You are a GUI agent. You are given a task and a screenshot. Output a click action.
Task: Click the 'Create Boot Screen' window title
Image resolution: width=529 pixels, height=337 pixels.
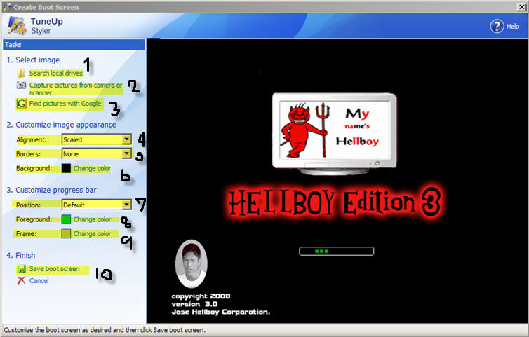(46, 7)
